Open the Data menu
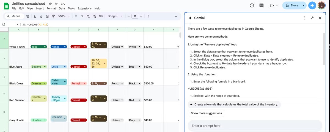This screenshot has height=132, width=330. pyautogui.click(x=62, y=9)
